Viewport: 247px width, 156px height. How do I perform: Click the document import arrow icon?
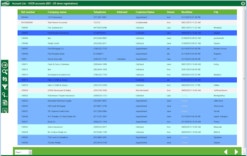coord(5,102)
